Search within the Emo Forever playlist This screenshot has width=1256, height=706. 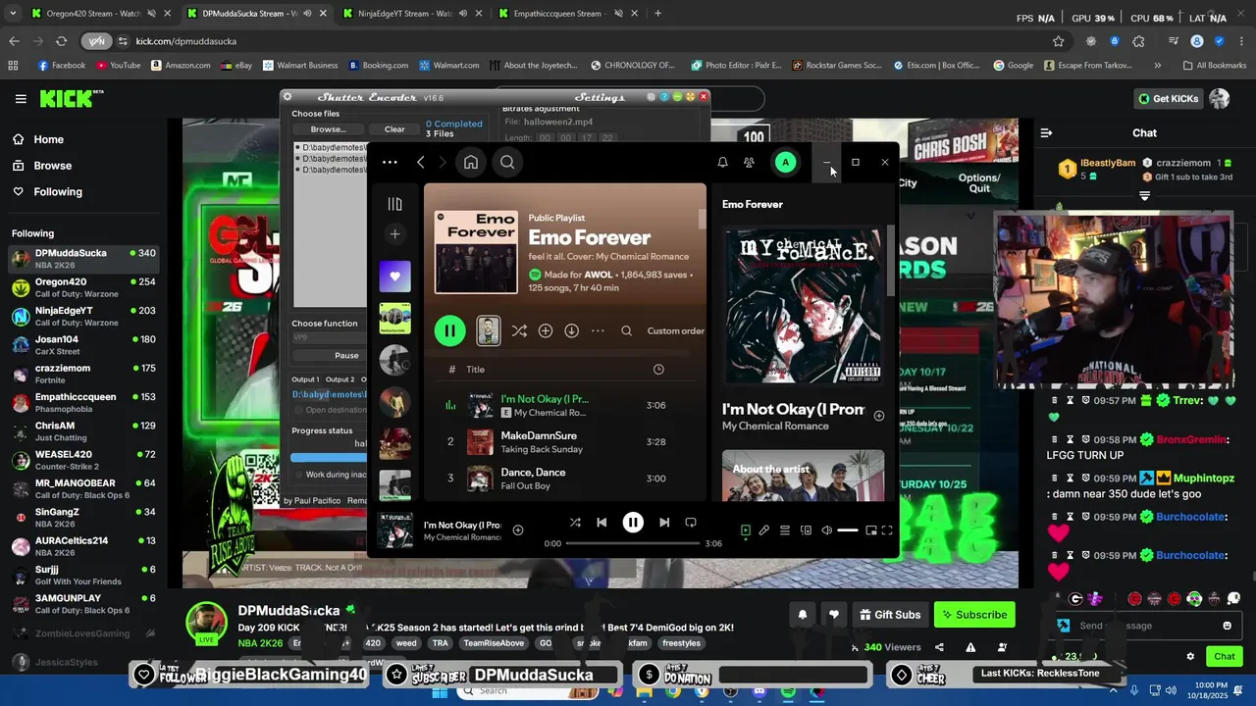[x=626, y=330]
